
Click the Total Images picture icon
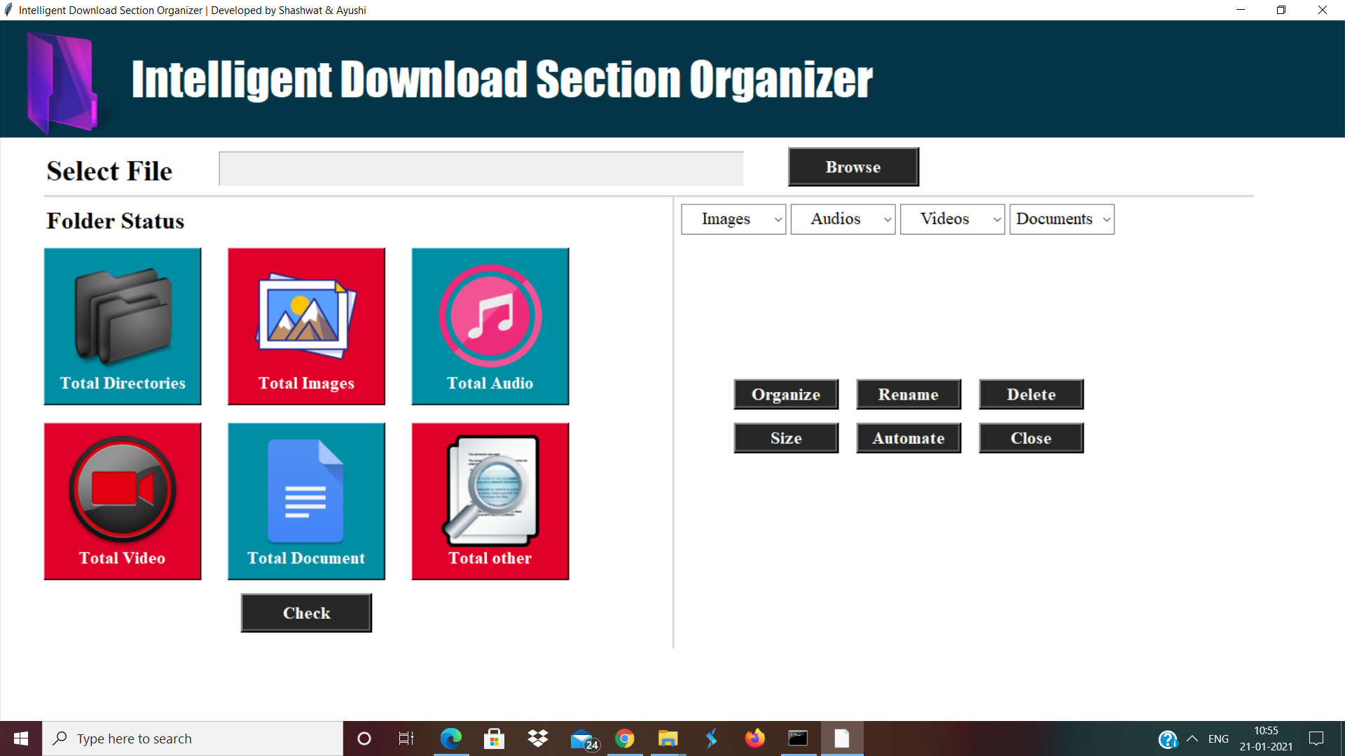tap(305, 315)
